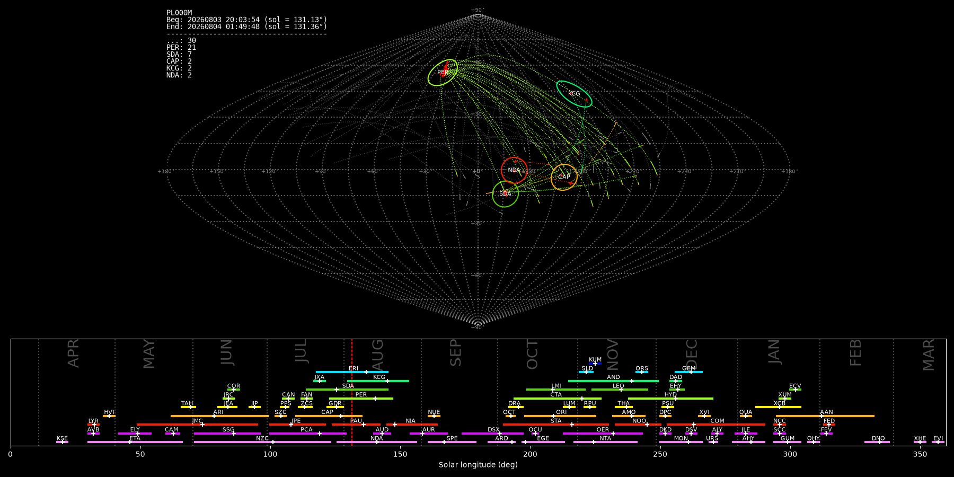The image size is (954, 477).
Task: Select the QUA shower bar in January
Action: 746,416
